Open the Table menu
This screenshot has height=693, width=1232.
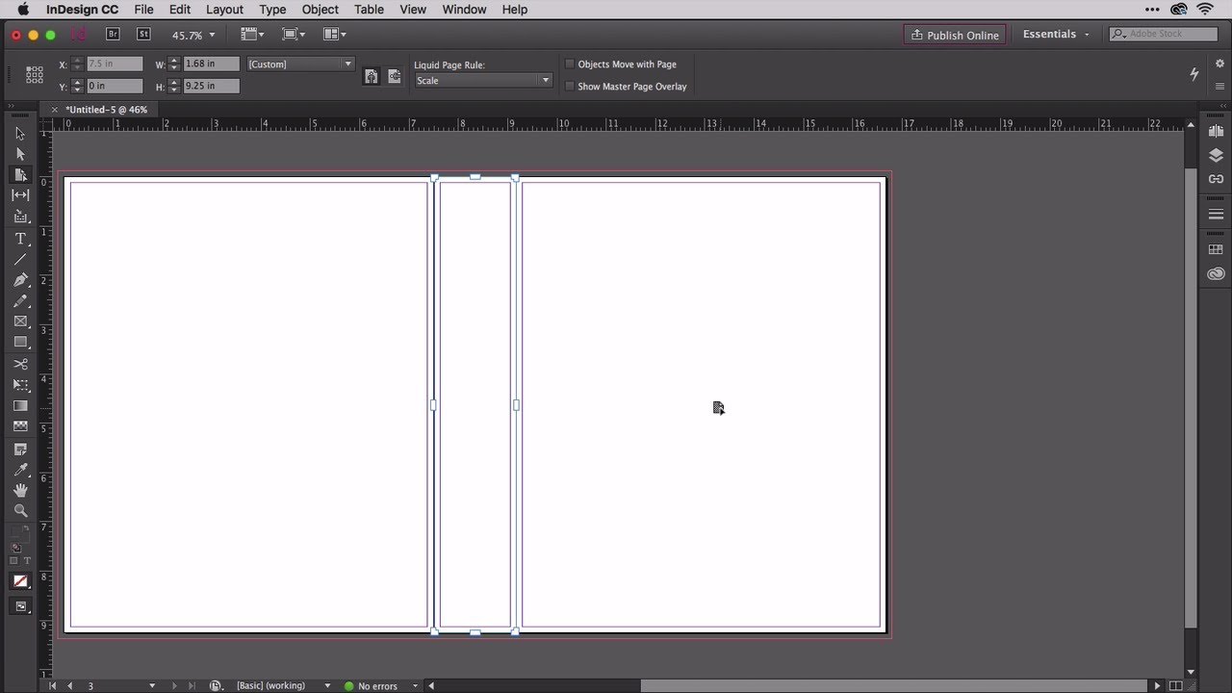[369, 10]
